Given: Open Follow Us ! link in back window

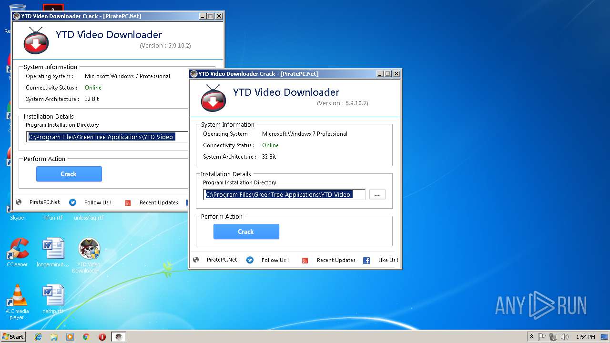Looking at the screenshot, I should click(98, 202).
